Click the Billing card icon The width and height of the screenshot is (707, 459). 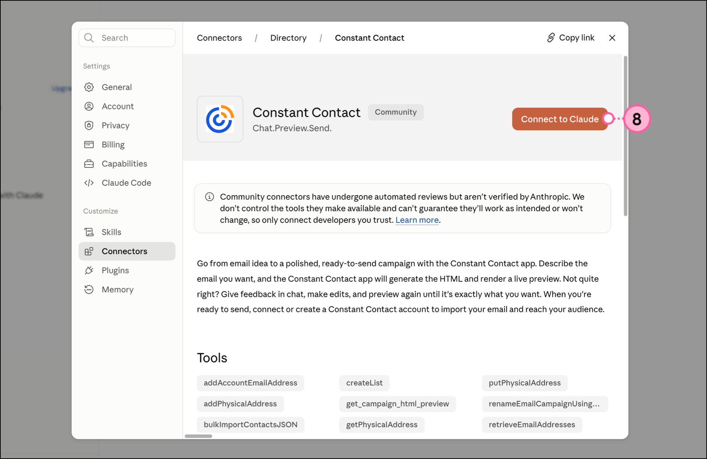pyautogui.click(x=89, y=145)
